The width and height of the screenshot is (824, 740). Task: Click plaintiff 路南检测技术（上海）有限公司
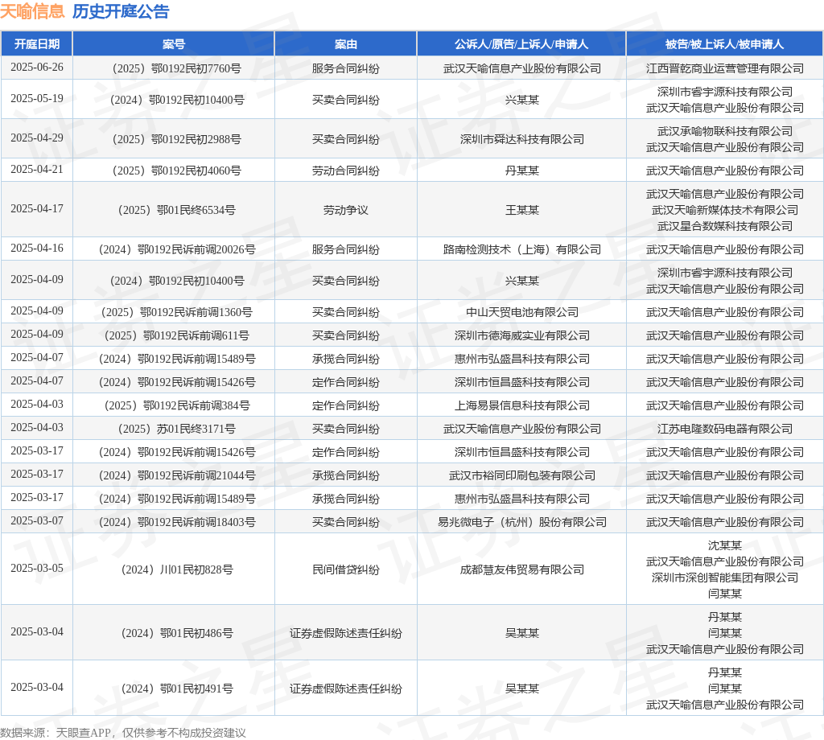521,249
